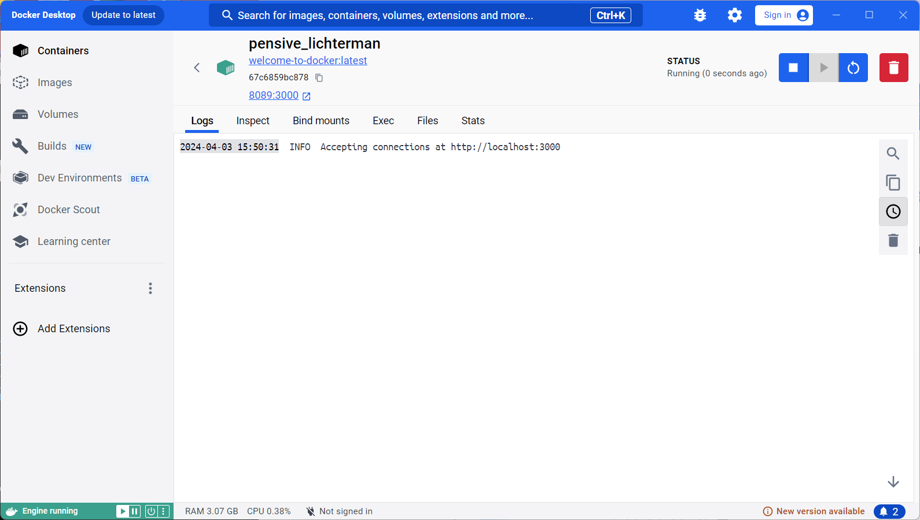The width and height of the screenshot is (920, 520).
Task: Open the Extensions three-dot menu
Action: (150, 288)
